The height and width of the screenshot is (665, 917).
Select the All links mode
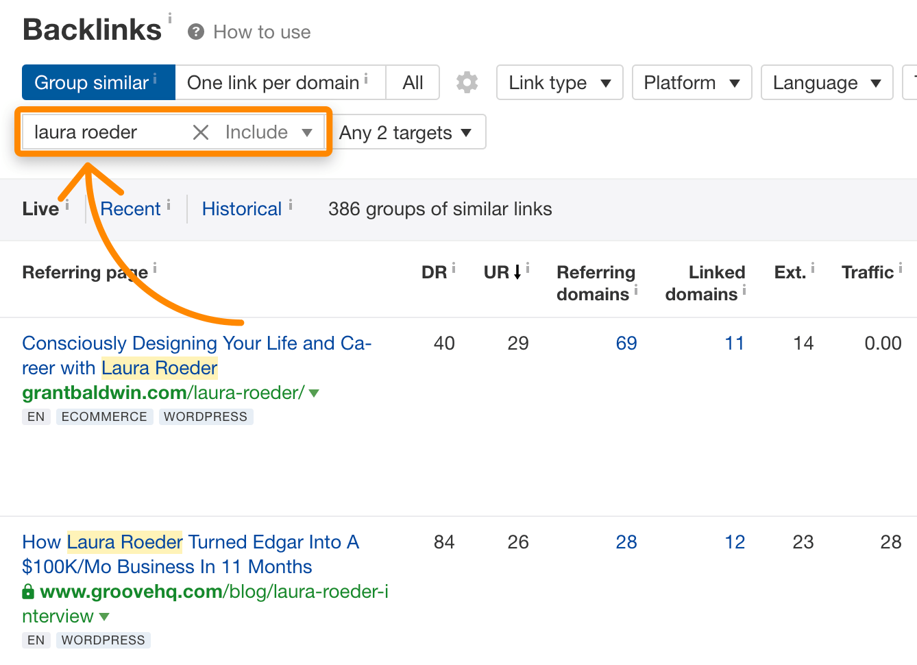point(413,82)
